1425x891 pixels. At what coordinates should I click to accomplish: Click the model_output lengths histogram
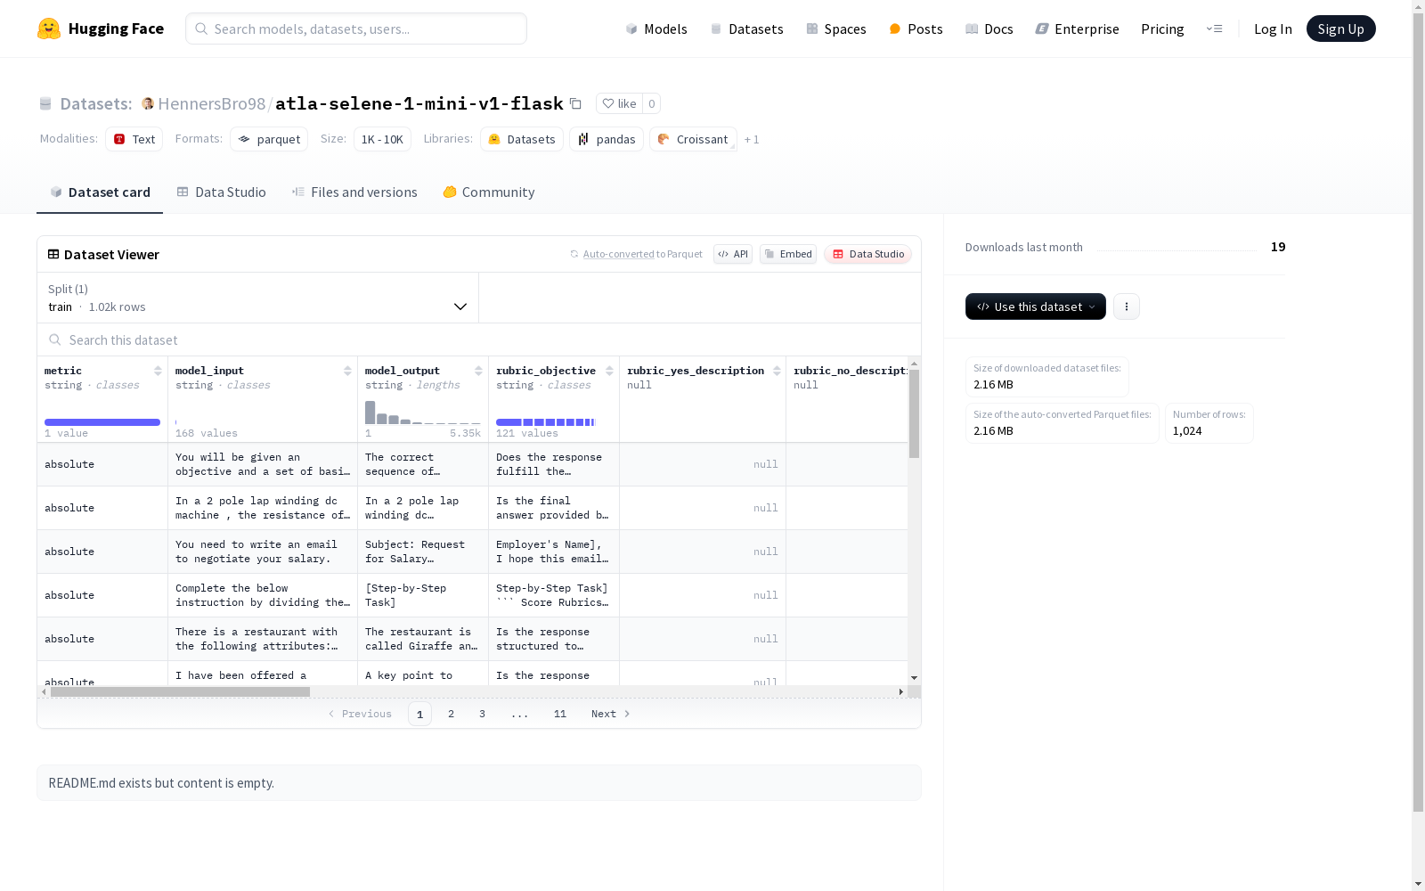pos(422,413)
